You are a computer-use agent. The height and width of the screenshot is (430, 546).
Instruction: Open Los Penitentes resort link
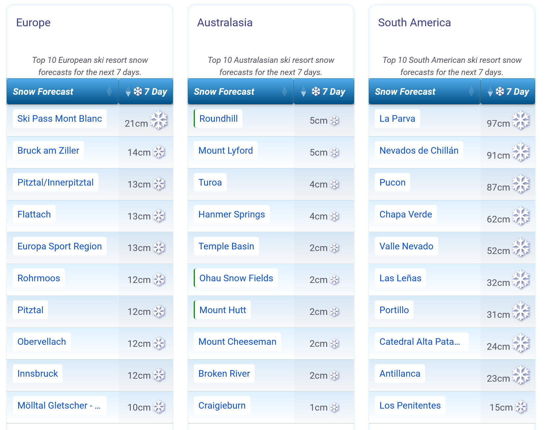click(410, 405)
